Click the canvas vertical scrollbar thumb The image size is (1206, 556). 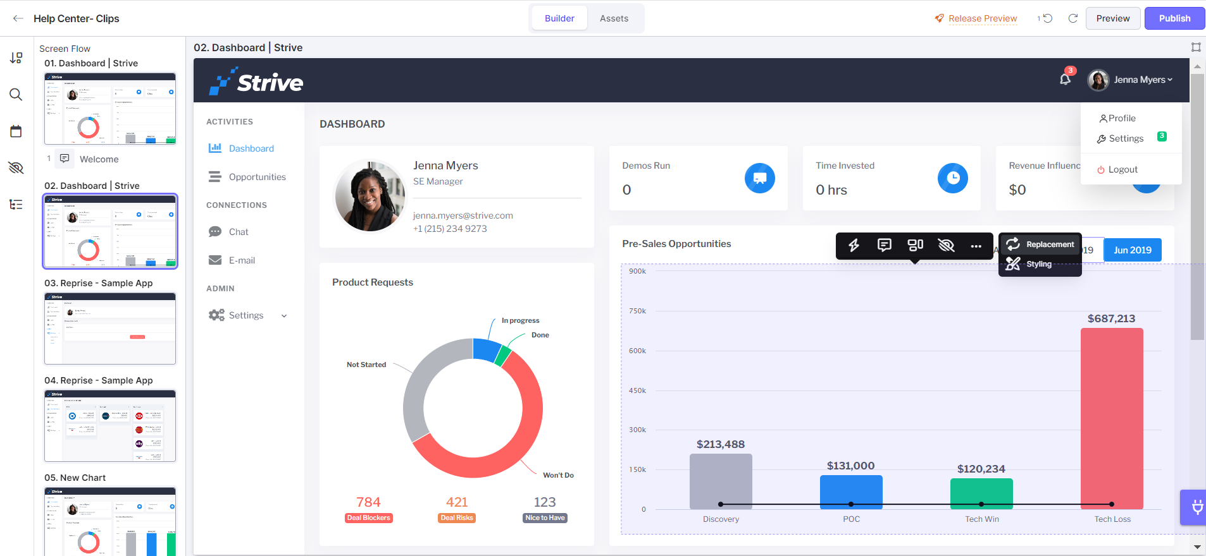click(x=1197, y=207)
